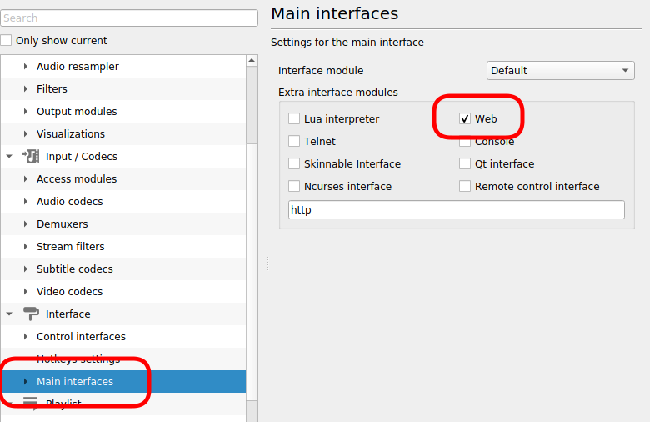The image size is (650, 422).
Task: Open the Interface module dropdown
Action: [561, 71]
